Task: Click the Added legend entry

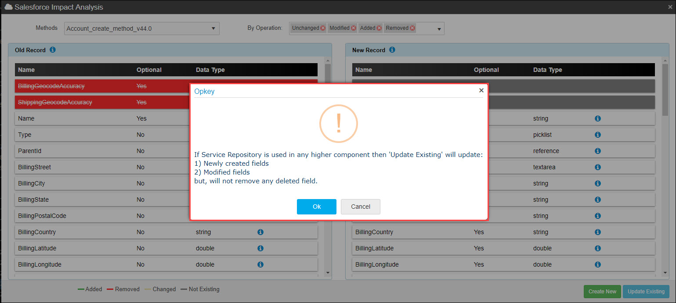Action: point(90,289)
